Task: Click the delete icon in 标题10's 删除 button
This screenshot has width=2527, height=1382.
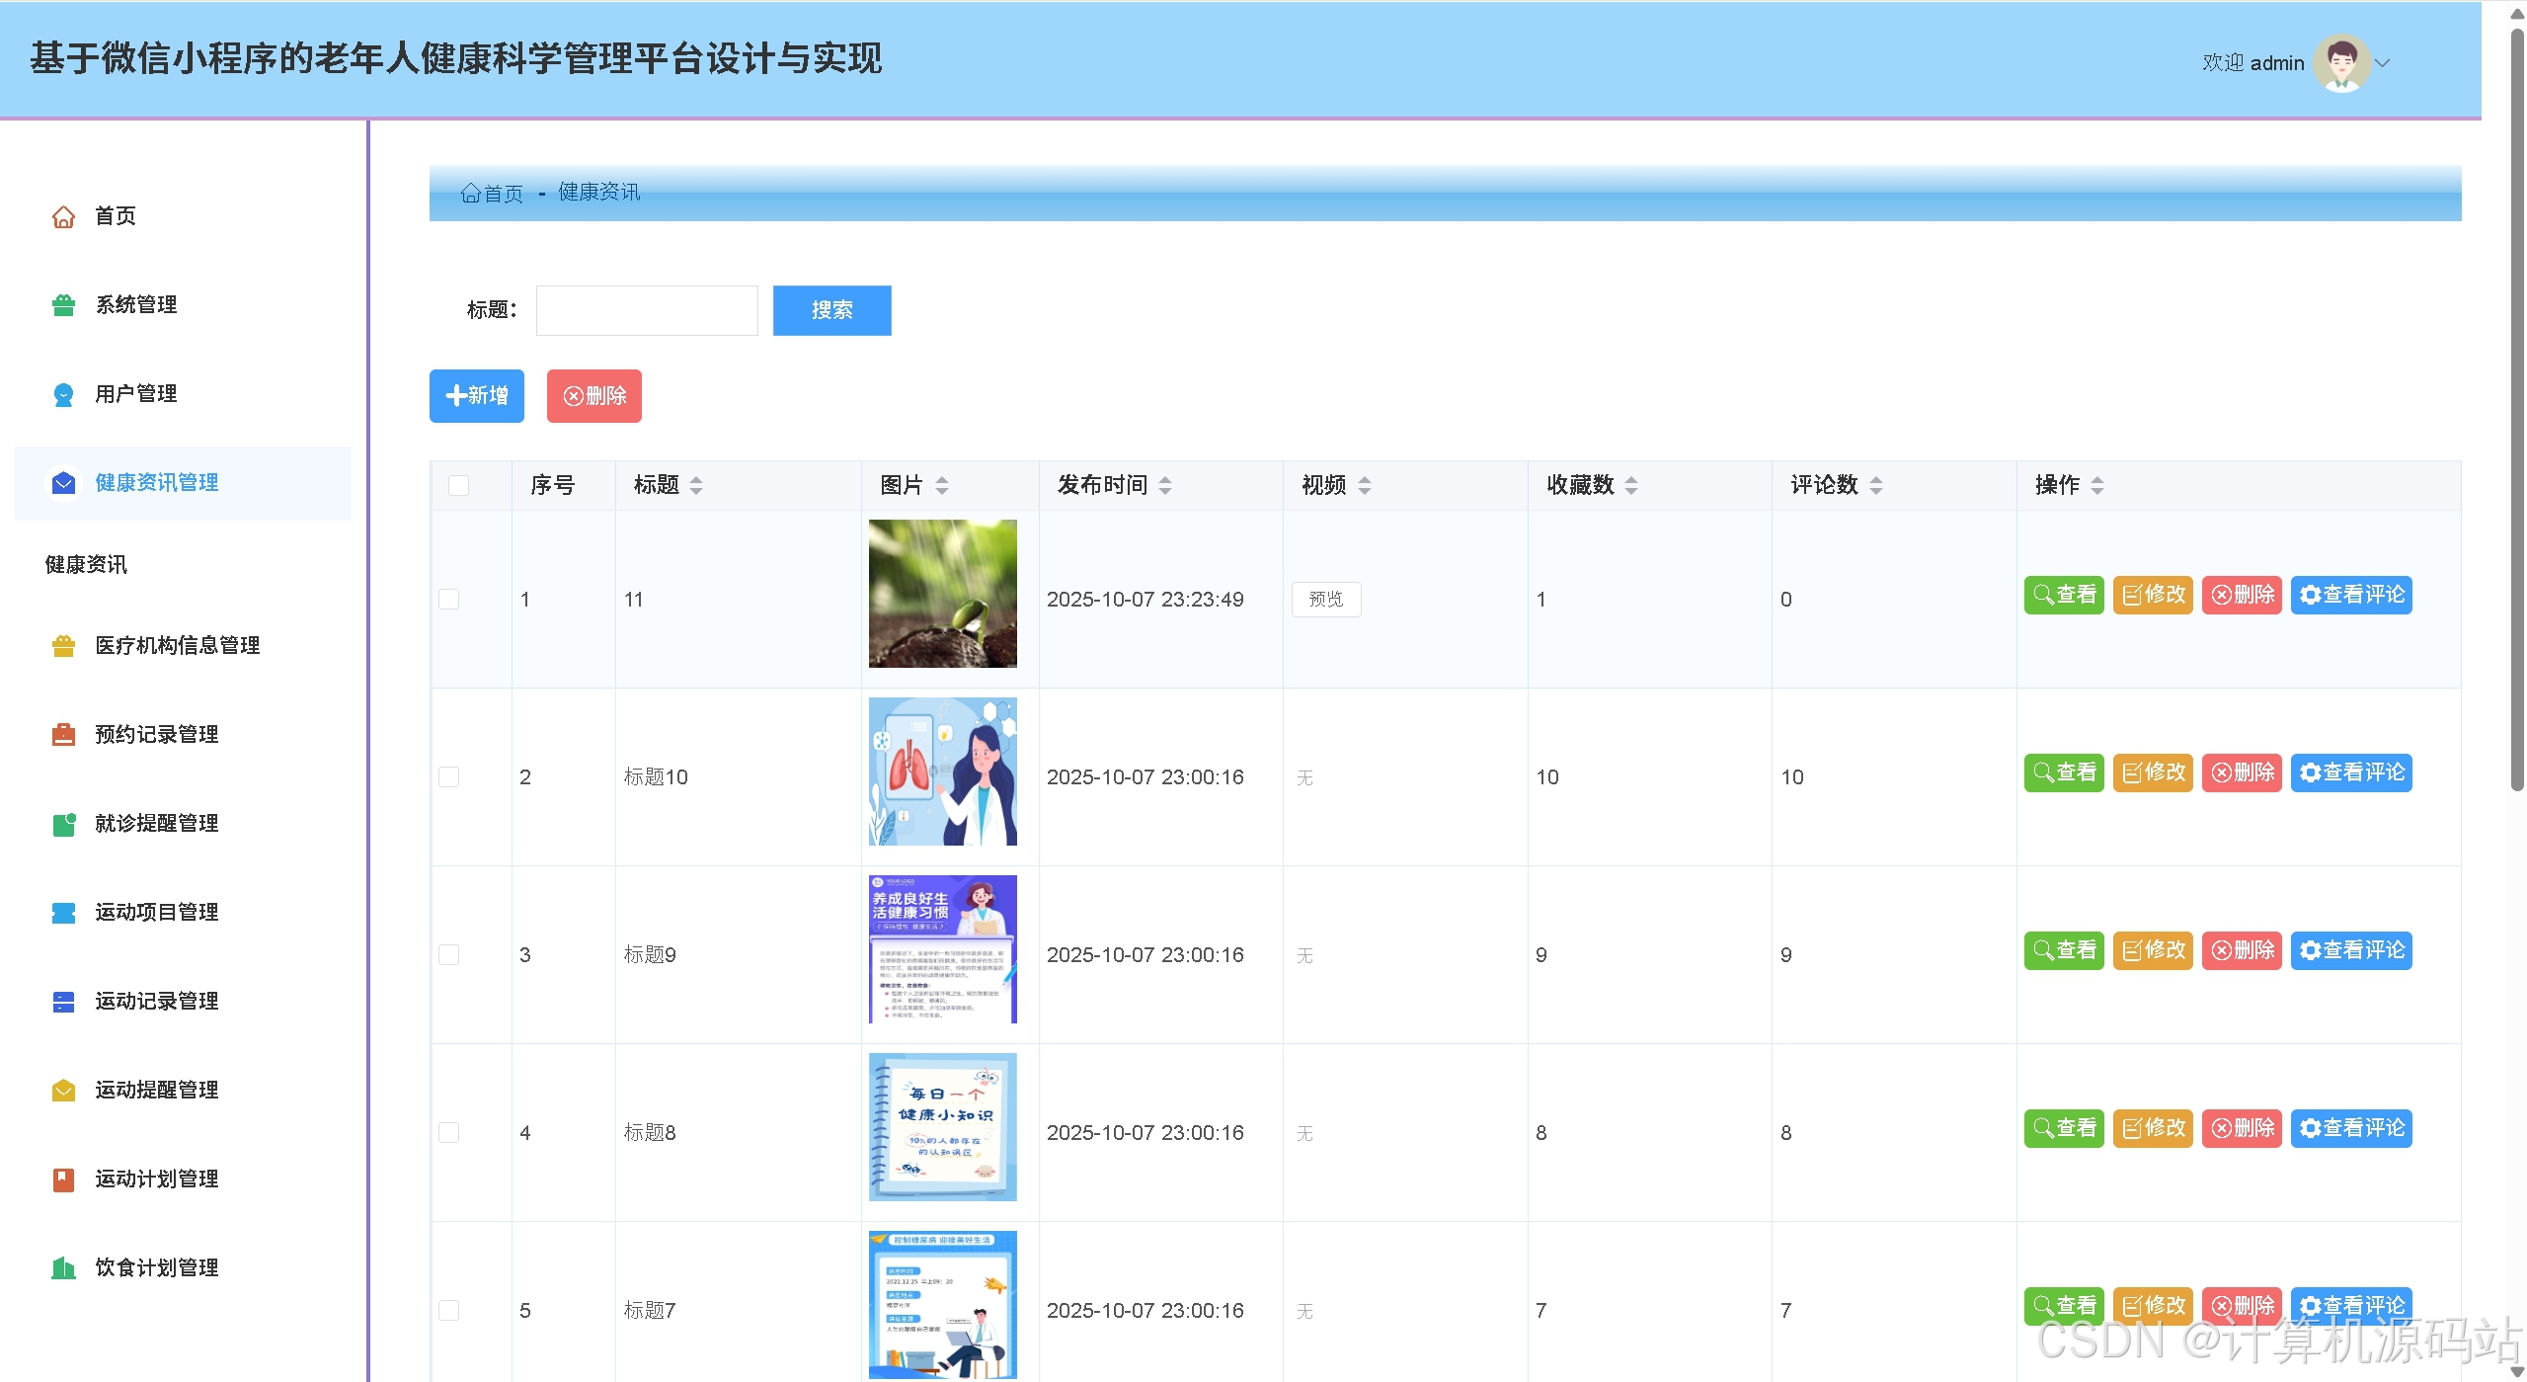Action: (2221, 772)
